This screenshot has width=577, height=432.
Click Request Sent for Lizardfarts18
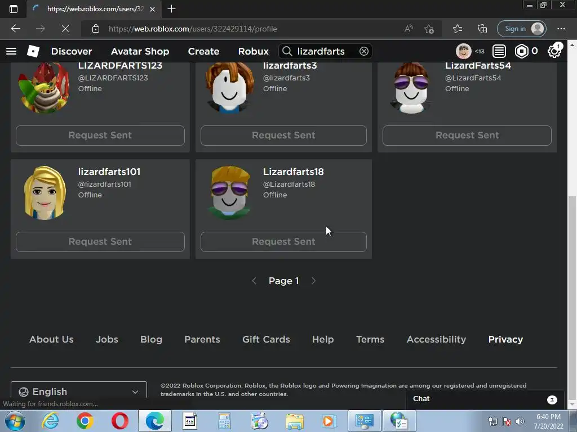(283, 242)
